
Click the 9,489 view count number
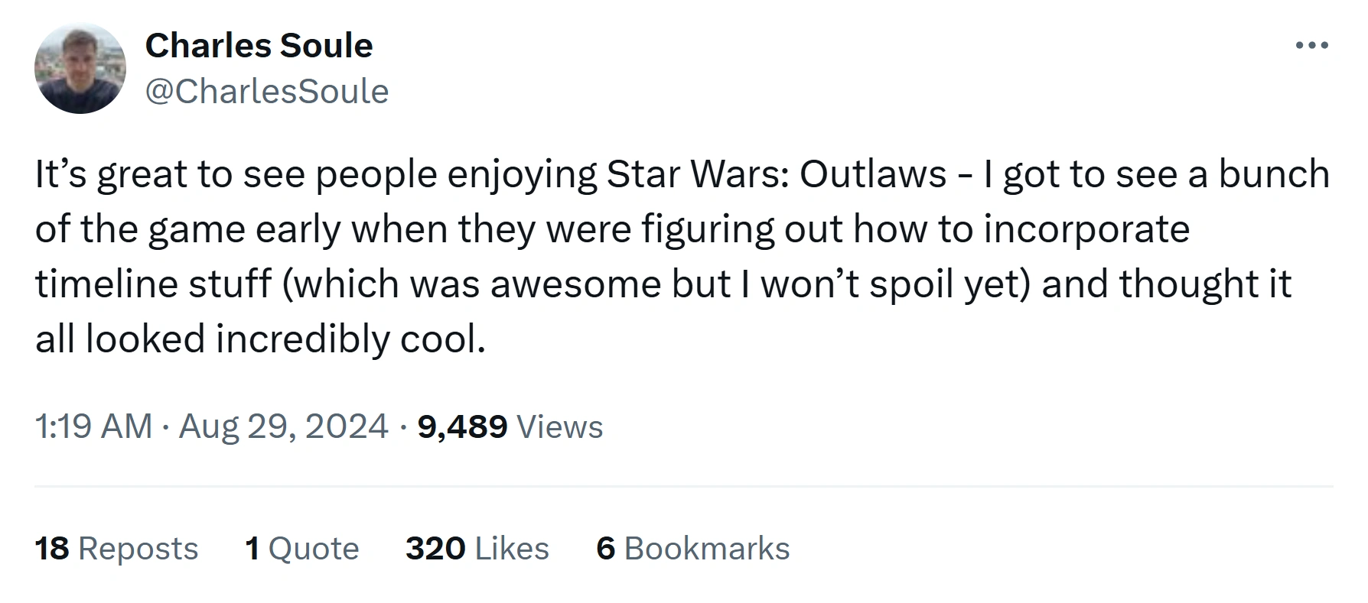tap(462, 426)
